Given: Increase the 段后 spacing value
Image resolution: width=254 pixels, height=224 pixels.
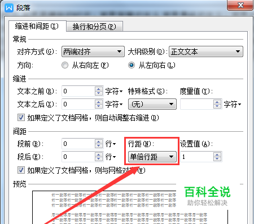Looking at the screenshot, I should pos(99,154).
